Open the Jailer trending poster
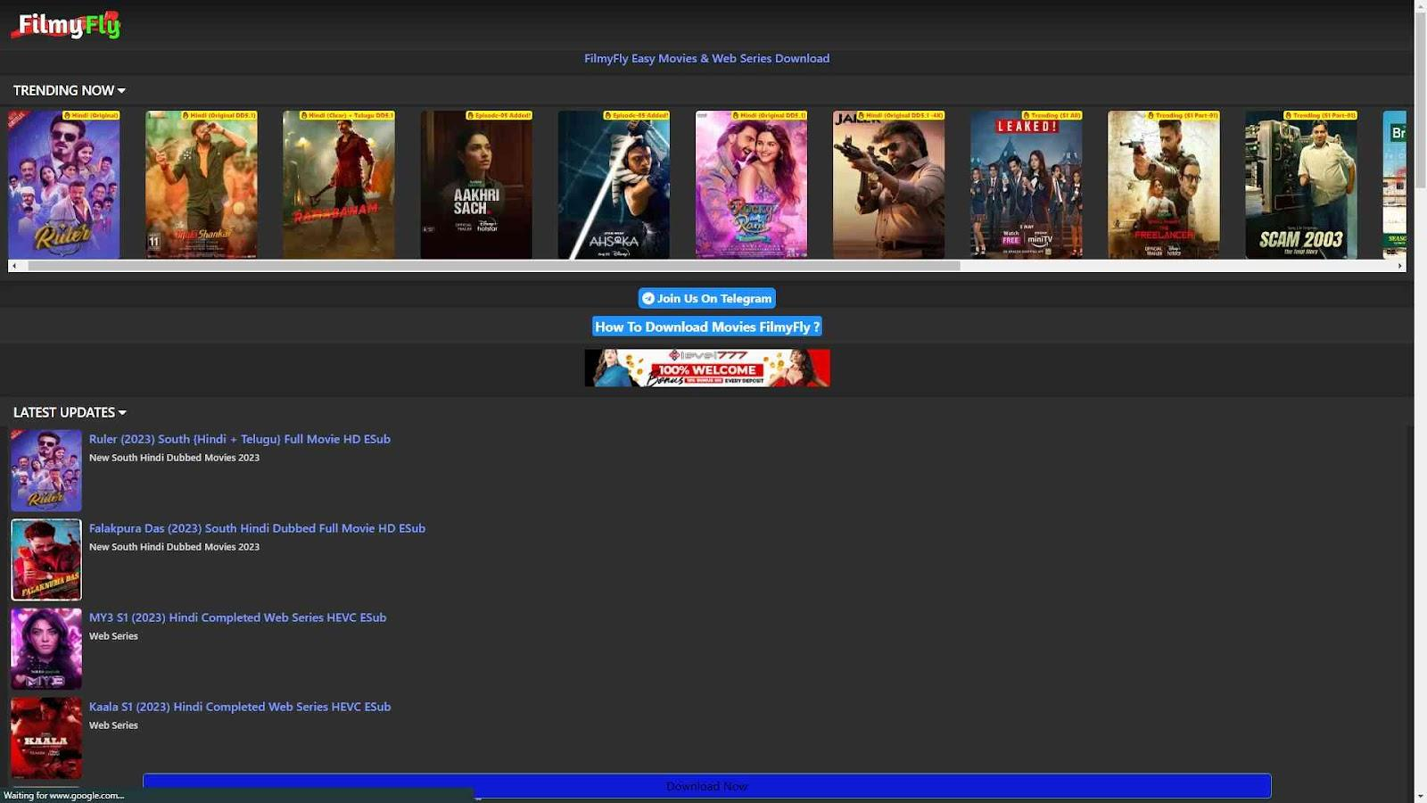Viewport: 1427px width, 803px height. coord(888,185)
